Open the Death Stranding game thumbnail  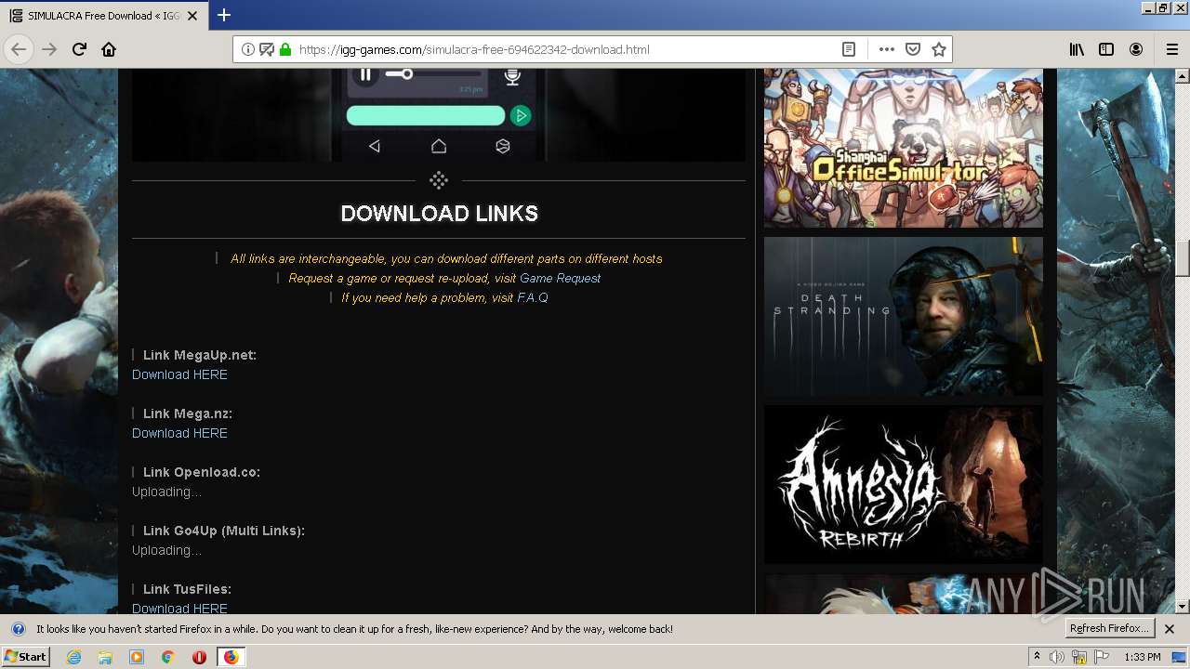[x=904, y=316]
